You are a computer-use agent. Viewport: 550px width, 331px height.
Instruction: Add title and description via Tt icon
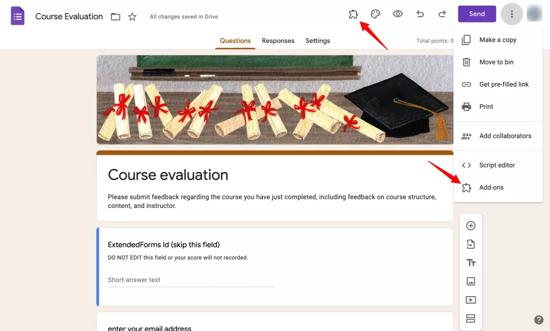(x=471, y=263)
